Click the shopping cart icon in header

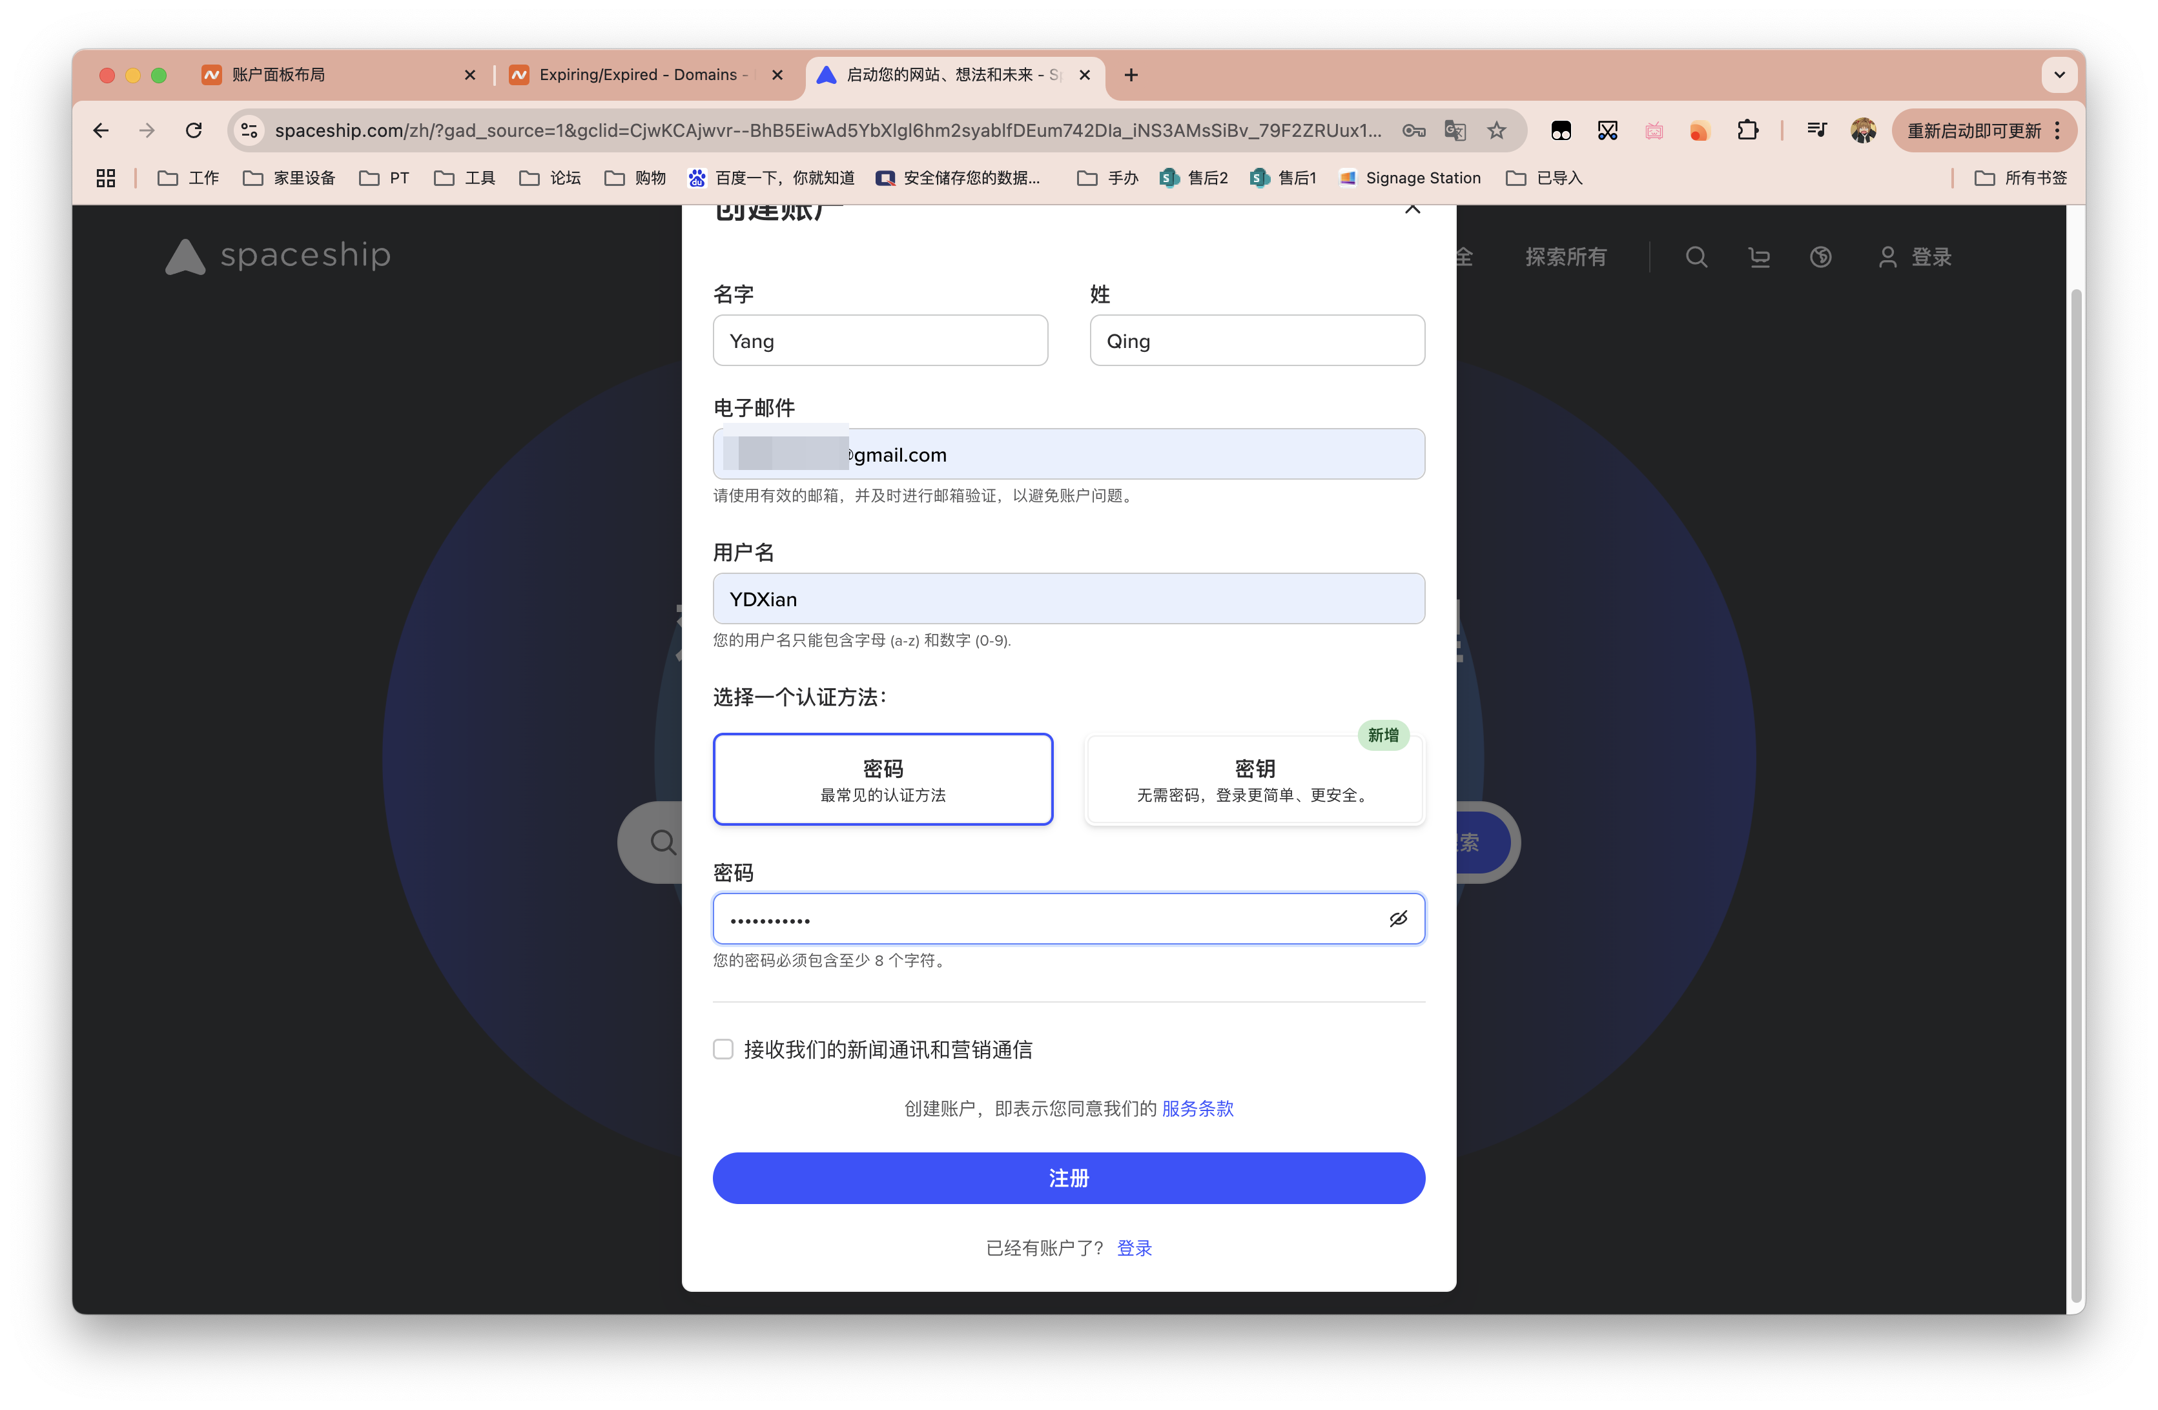pos(1759,258)
